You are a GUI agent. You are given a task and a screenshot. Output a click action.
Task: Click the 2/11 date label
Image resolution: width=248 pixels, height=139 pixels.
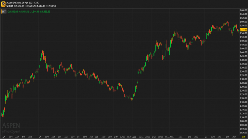coord(134,137)
